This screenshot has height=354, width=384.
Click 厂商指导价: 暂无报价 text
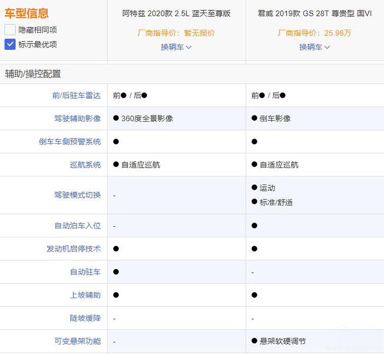click(176, 33)
